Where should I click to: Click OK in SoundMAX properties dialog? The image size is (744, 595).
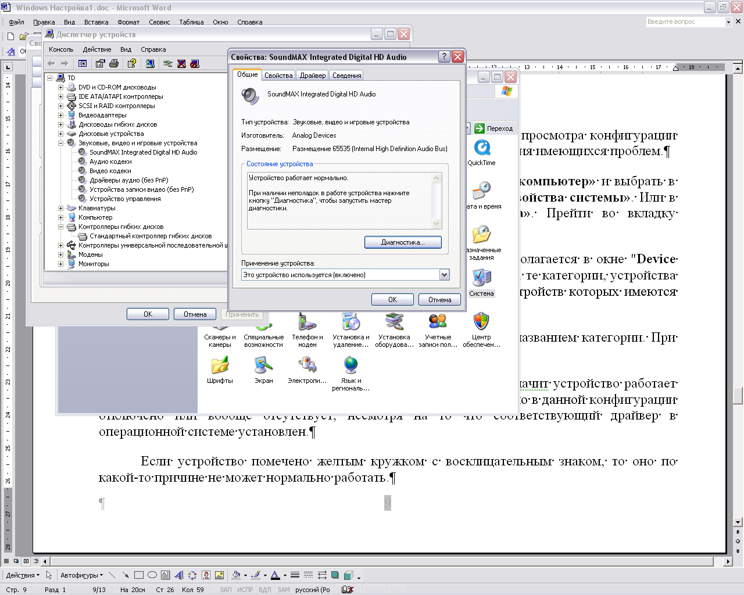coord(392,300)
